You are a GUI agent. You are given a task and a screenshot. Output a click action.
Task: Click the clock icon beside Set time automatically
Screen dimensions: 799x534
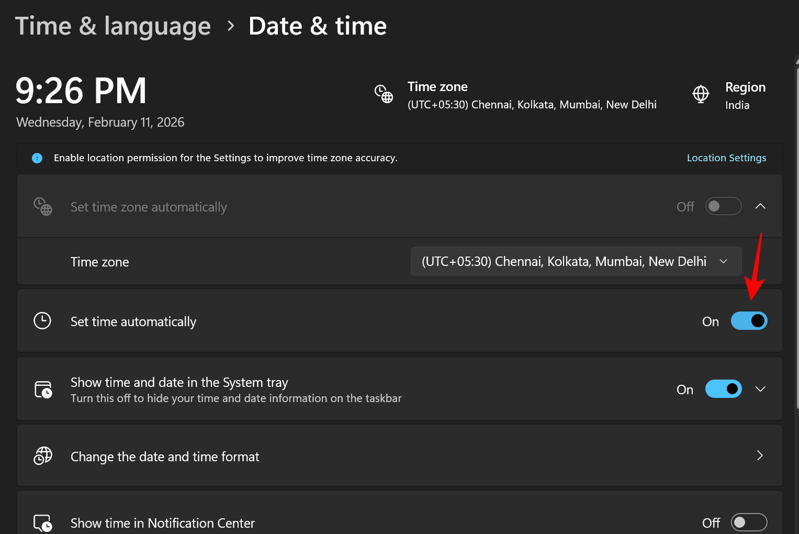point(42,321)
